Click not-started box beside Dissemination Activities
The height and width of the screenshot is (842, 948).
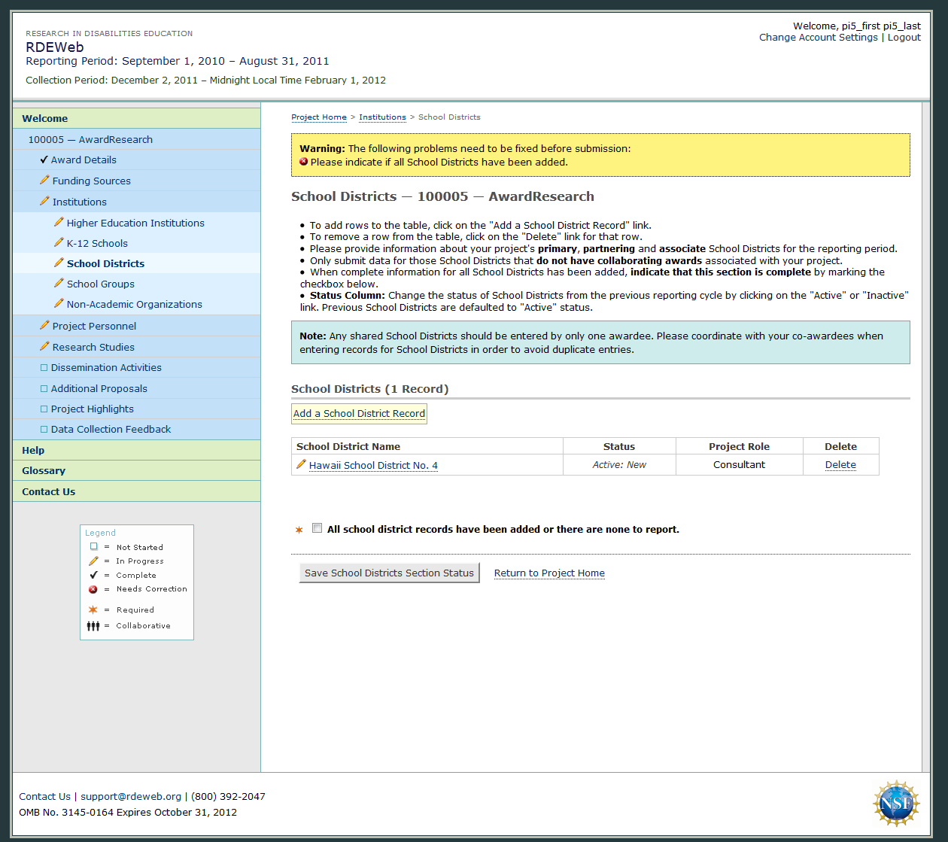[x=44, y=368]
